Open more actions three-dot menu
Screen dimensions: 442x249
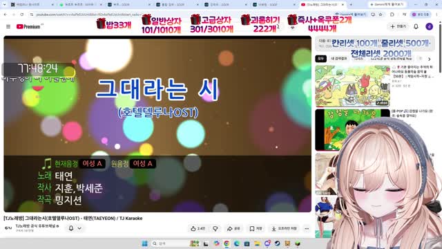pyautogui.click(x=307, y=228)
